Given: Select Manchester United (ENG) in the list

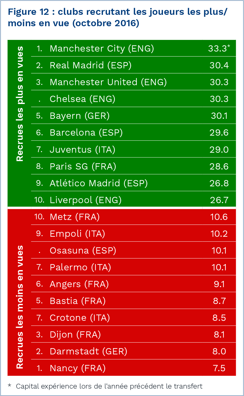Looking at the screenshot, I should [x=108, y=82].
